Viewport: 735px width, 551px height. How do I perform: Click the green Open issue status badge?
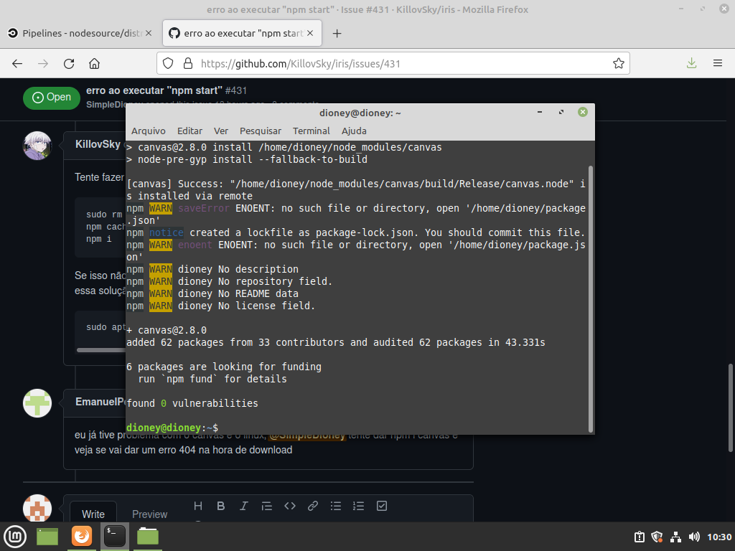click(51, 97)
